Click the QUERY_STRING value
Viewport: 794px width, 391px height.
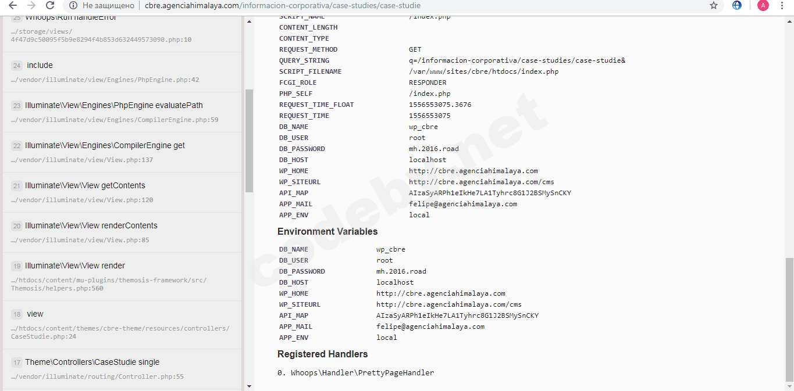click(x=517, y=61)
